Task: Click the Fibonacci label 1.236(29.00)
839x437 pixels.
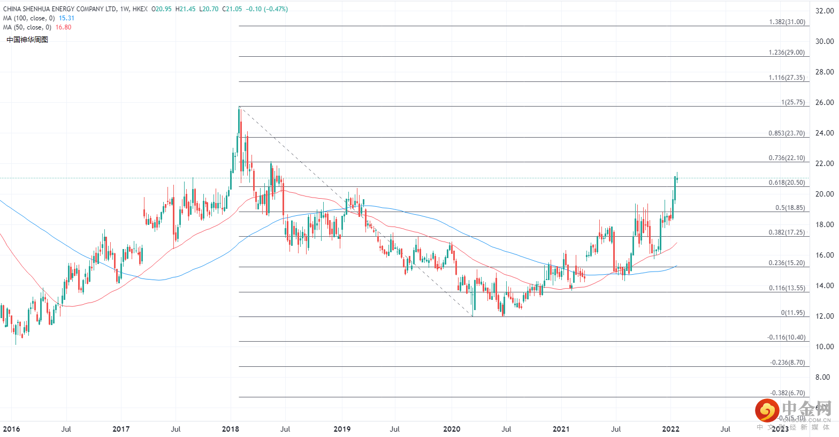Action: (x=787, y=52)
